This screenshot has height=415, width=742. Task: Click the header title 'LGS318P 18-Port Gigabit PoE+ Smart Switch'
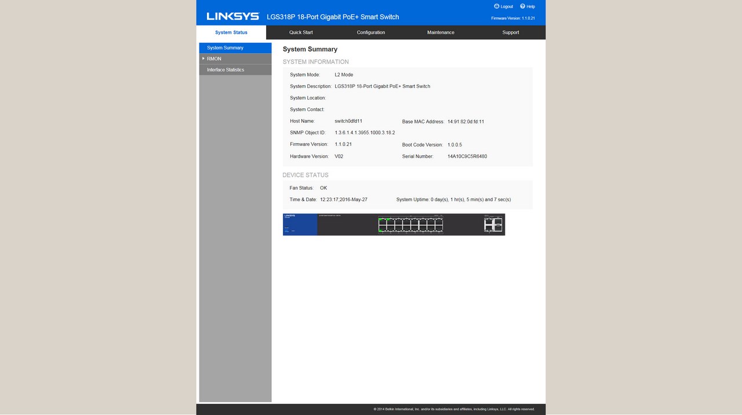[x=333, y=17]
